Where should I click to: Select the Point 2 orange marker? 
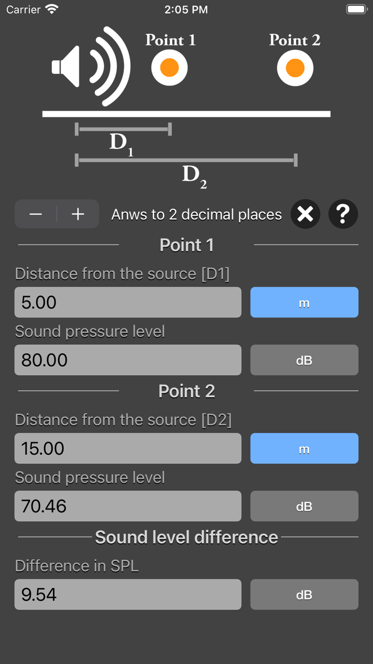click(x=295, y=68)
